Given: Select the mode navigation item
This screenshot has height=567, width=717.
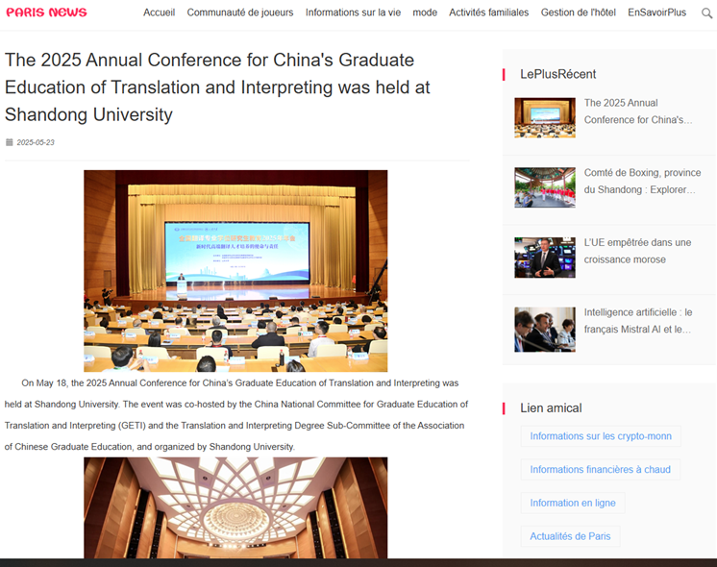Looking at the screenshot, I should point(424,12).
